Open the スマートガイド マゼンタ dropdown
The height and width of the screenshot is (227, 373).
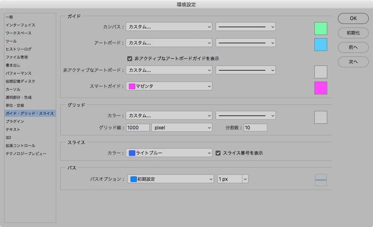[x=169, y=86]
